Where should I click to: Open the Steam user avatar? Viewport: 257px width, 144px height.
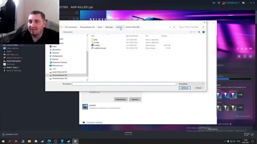224,3
